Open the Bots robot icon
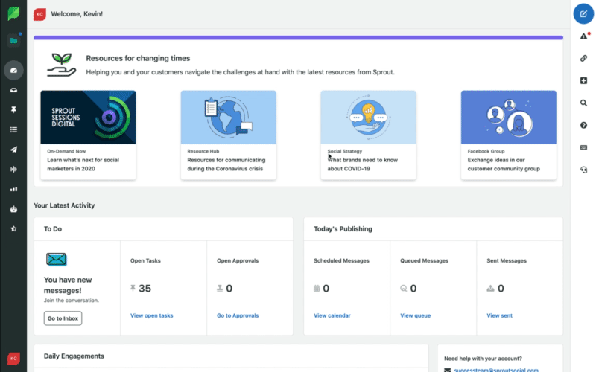This screenshot has height=372, width=596. pyautogui.click(x=13, y=209)
